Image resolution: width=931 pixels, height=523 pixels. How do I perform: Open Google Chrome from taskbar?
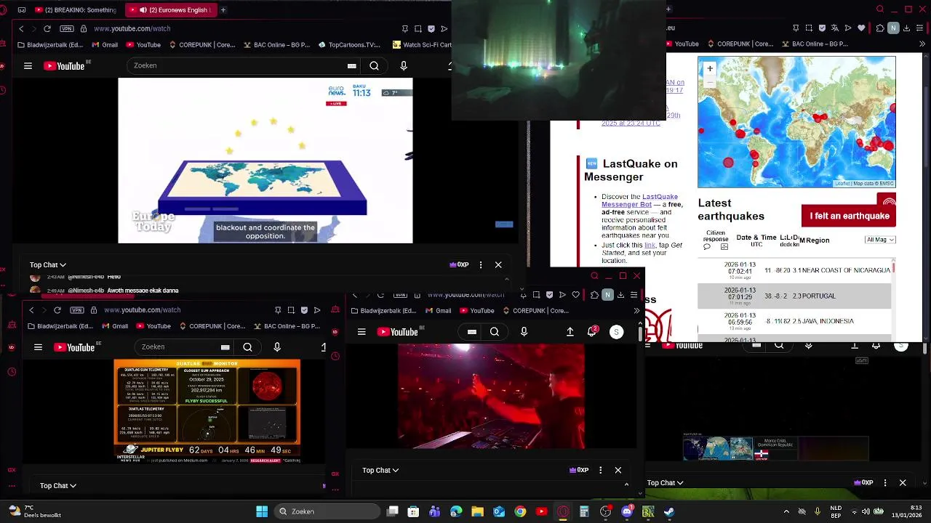[520, 511]
